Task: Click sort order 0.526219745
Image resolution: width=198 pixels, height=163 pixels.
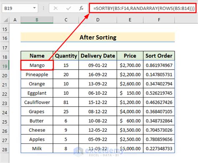Action: pyautogui.click(x=159, y=93)
